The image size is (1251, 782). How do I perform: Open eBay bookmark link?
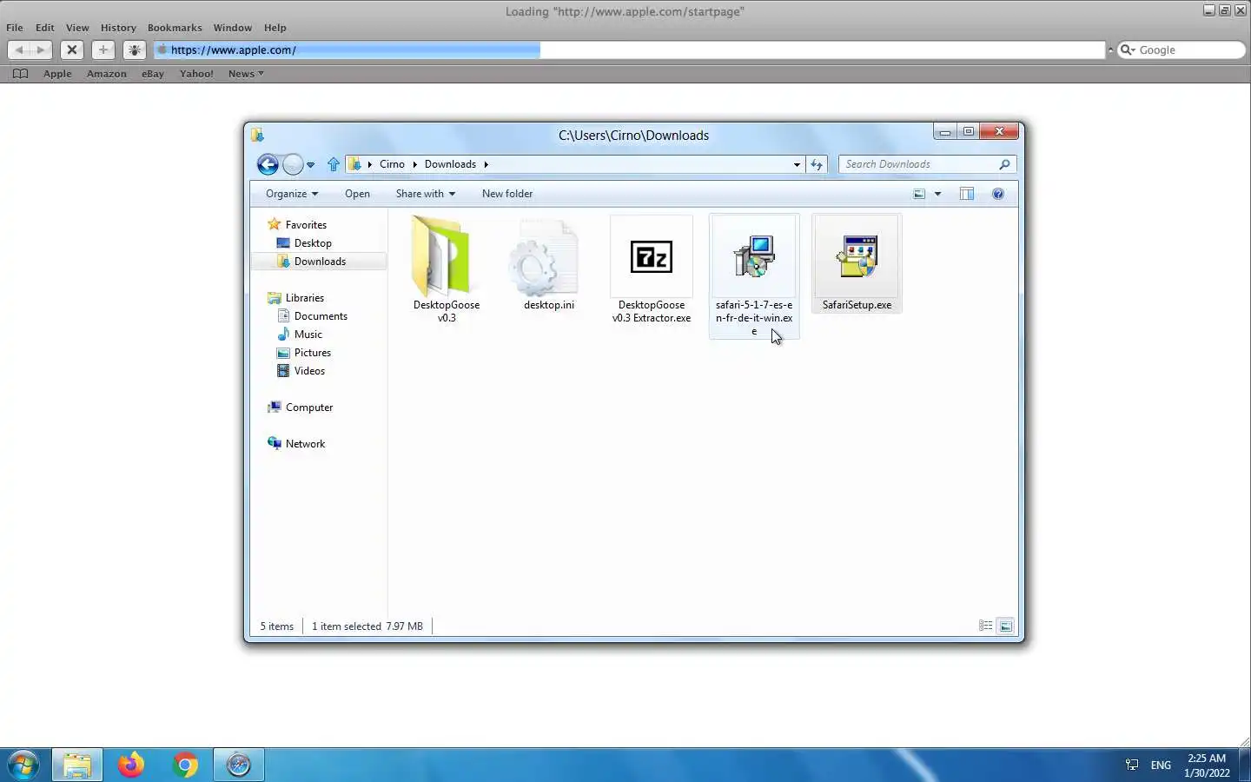tap(153, 74)
